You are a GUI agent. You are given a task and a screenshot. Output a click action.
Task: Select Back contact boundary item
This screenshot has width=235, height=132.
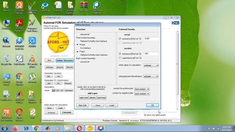(86, 58)
